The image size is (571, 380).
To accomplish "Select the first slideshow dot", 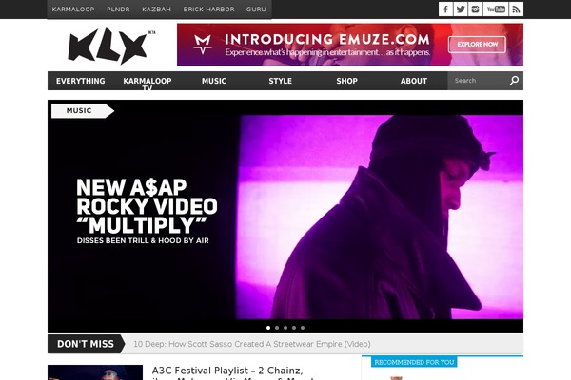I will click(268, 328).
